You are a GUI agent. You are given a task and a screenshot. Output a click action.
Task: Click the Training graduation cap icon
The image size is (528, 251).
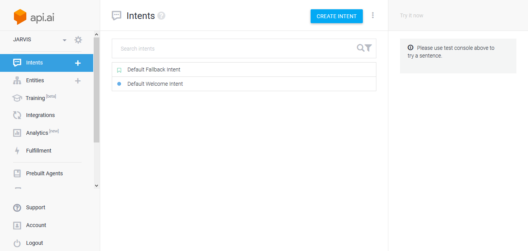(x=17, y=98)
